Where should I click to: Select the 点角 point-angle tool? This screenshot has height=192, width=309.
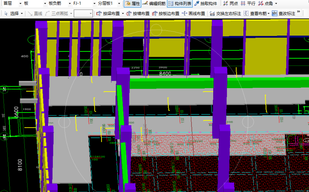(x=265, y=4)
